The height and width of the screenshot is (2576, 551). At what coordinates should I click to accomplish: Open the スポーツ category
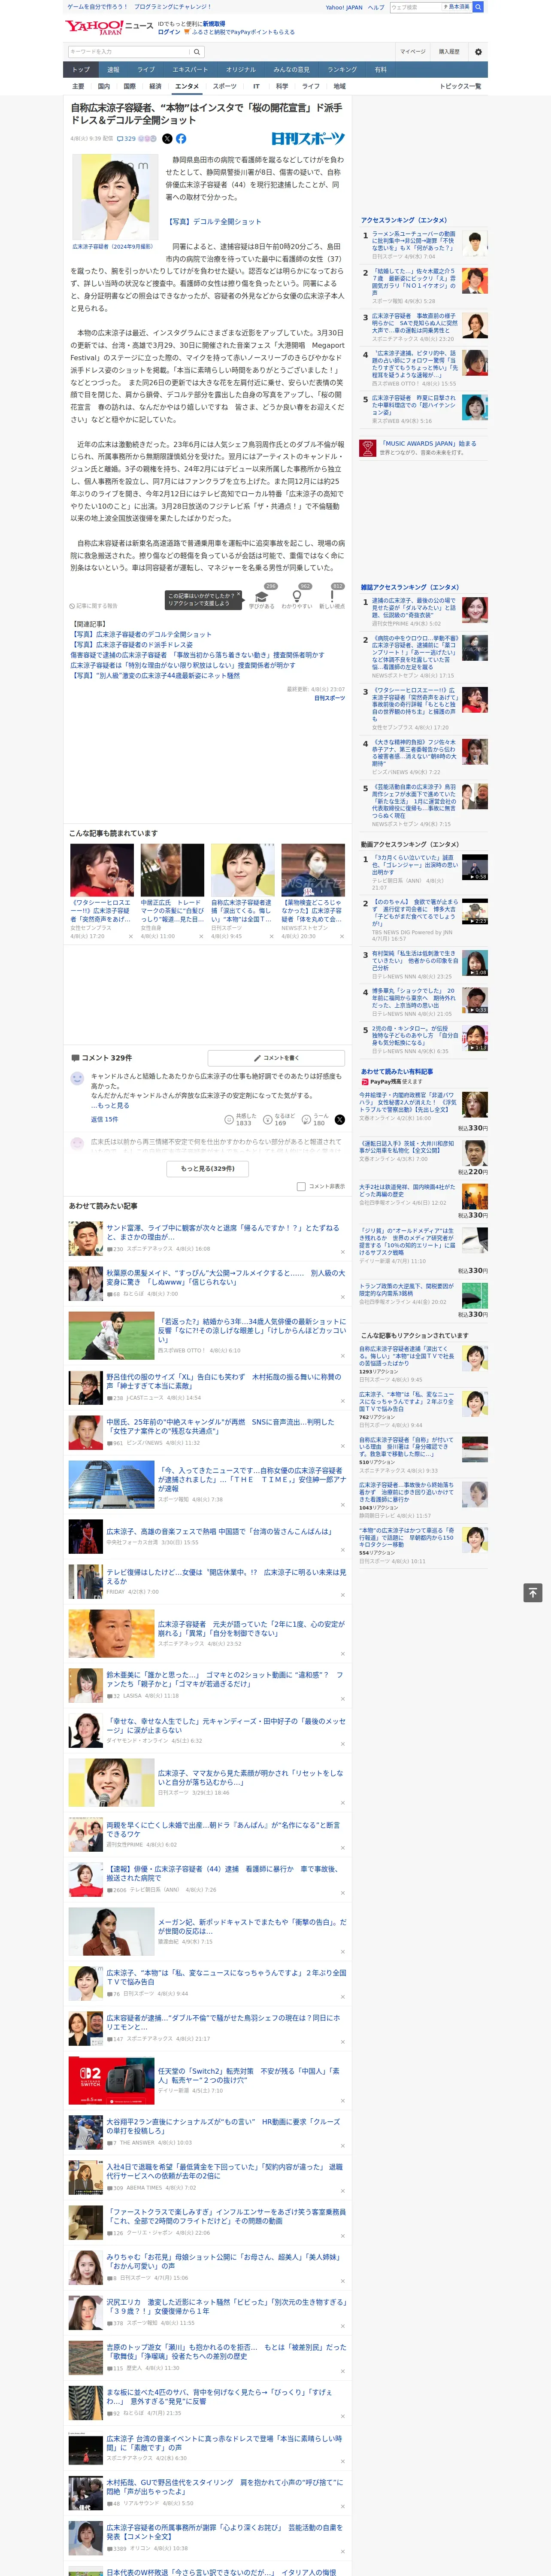click(x=225, y=86)
